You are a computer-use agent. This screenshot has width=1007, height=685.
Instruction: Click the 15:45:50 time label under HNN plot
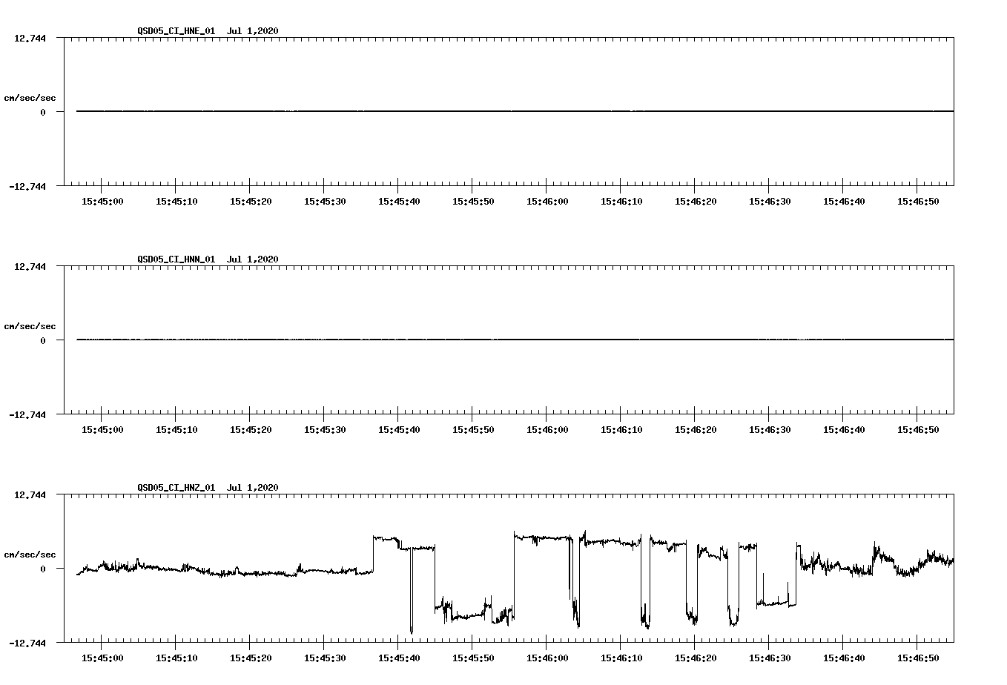click(x=473, y=430)
